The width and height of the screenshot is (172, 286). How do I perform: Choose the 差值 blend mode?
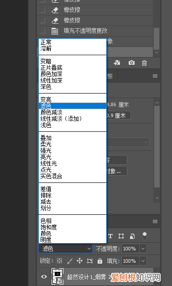[73, 189]
